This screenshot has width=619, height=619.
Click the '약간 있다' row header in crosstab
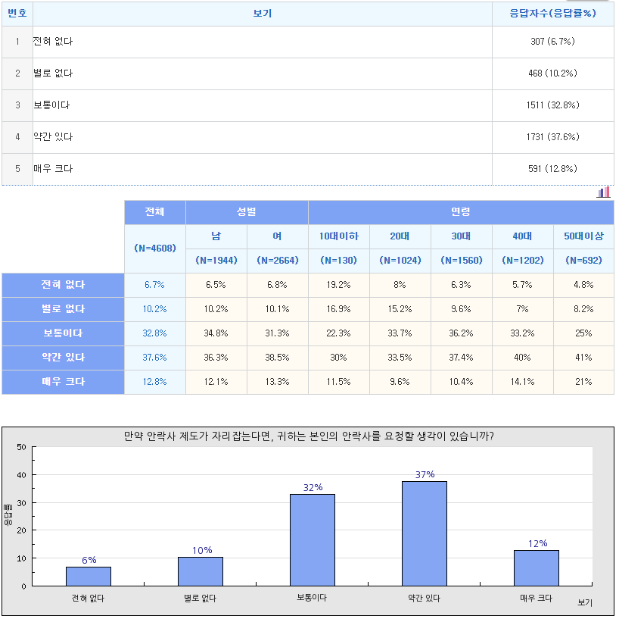pyautogui.click(x=63, y=358)
